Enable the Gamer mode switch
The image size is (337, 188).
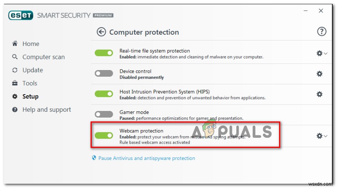pyautogui.click(x=104, y=114)
